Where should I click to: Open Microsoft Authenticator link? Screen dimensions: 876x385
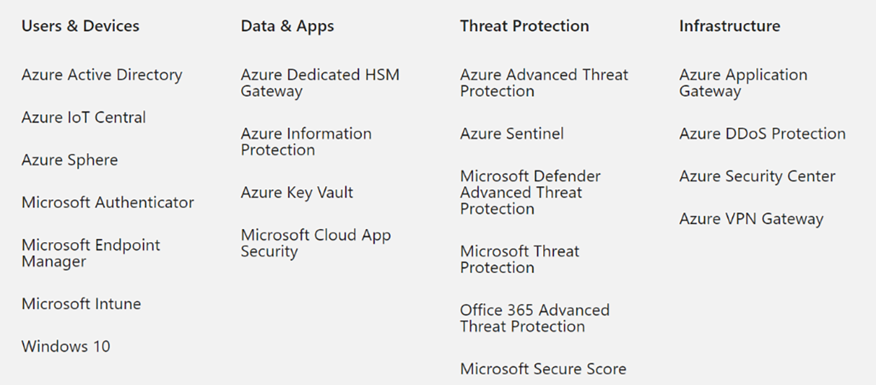[x=107, y=203]
